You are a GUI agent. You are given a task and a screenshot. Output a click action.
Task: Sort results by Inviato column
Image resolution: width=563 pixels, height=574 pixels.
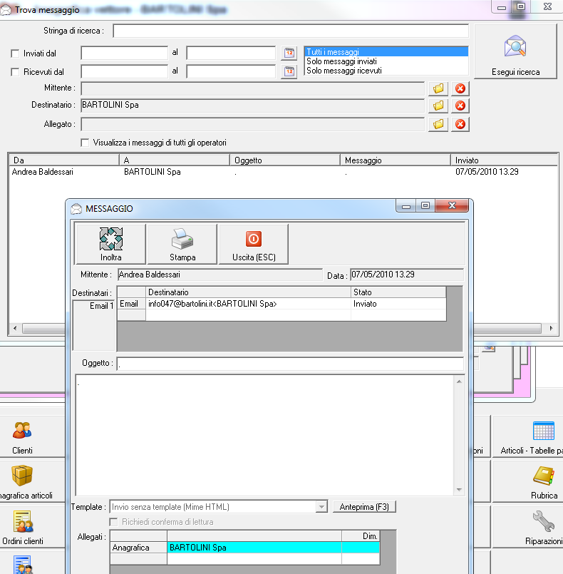504,160
